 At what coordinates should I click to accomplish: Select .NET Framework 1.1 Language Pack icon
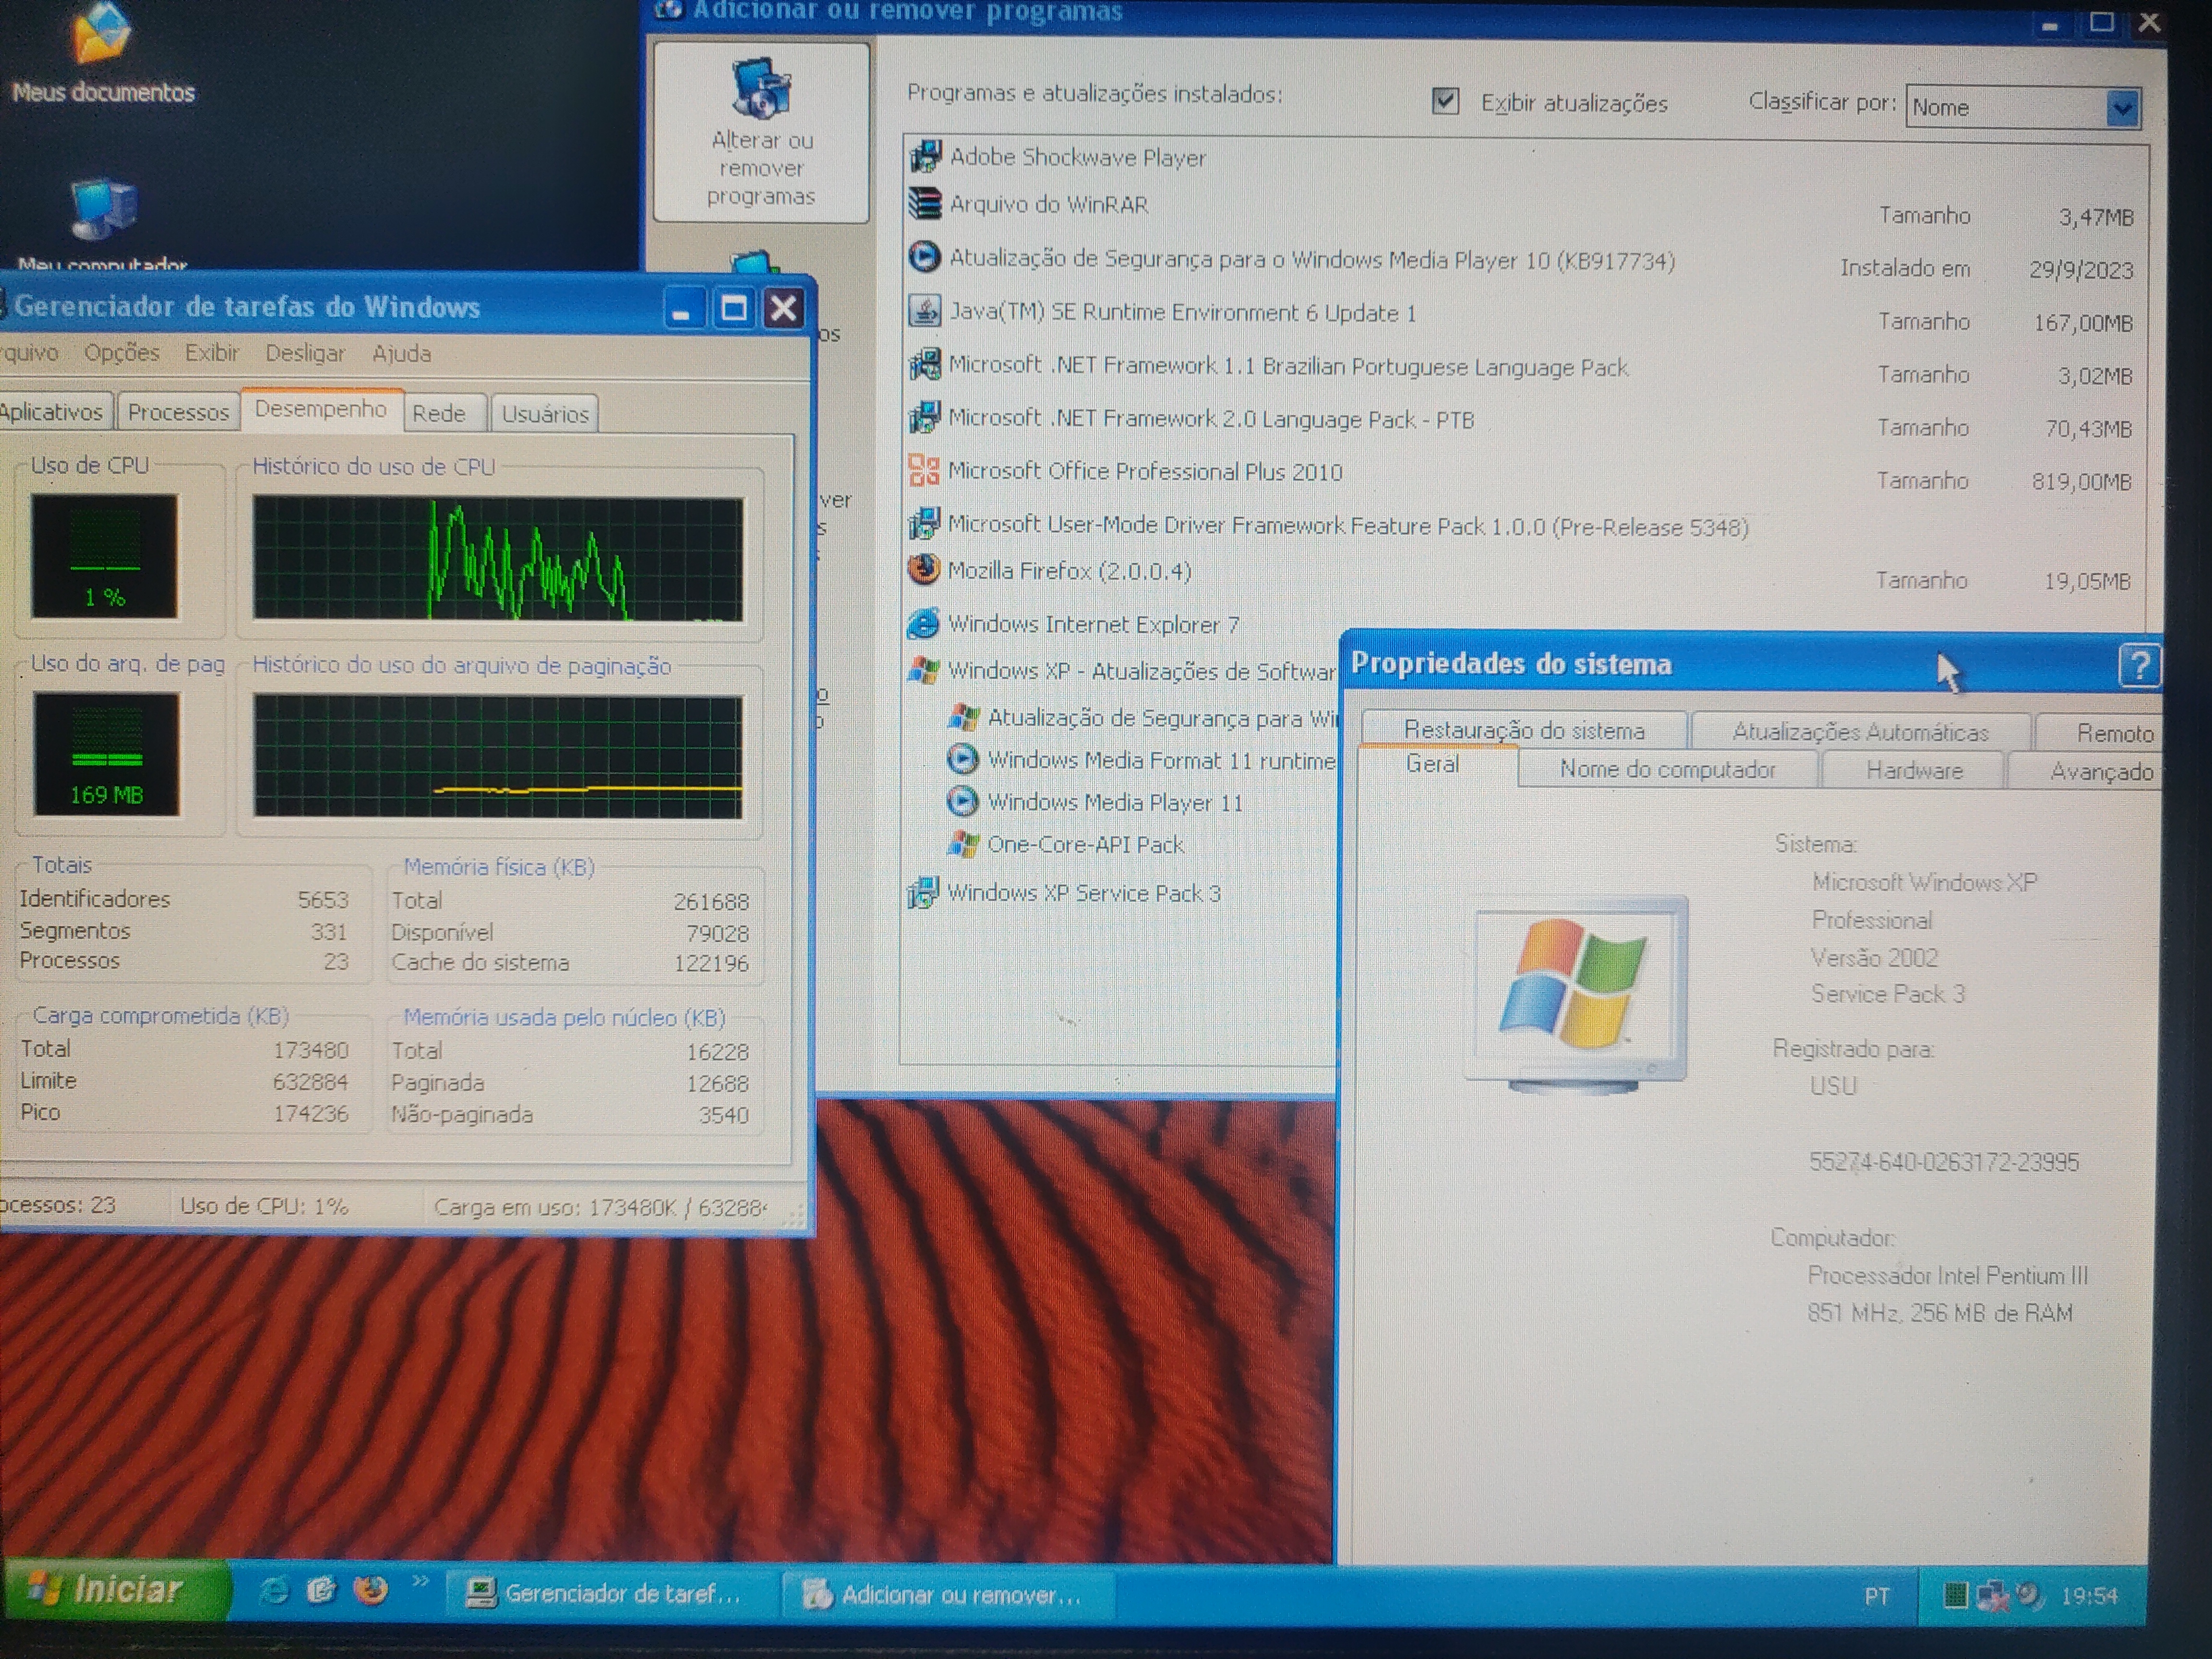pyautogui.click(x=924, y=364)
